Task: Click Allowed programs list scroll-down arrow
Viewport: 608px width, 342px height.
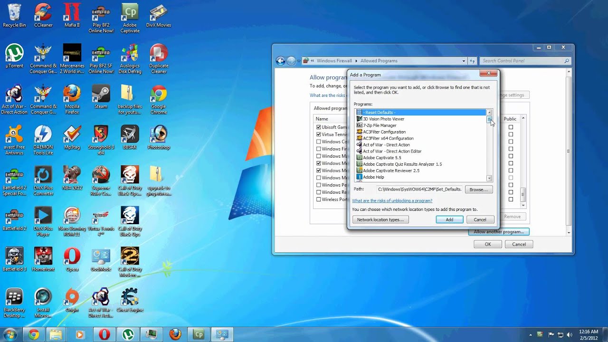Action: click(523, 205)
